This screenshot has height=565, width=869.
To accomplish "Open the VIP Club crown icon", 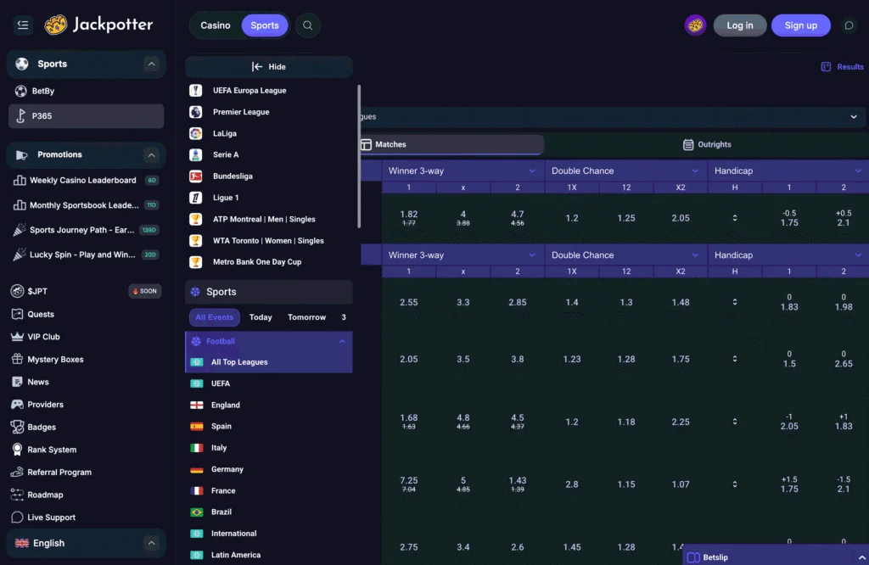I will 17,337.
